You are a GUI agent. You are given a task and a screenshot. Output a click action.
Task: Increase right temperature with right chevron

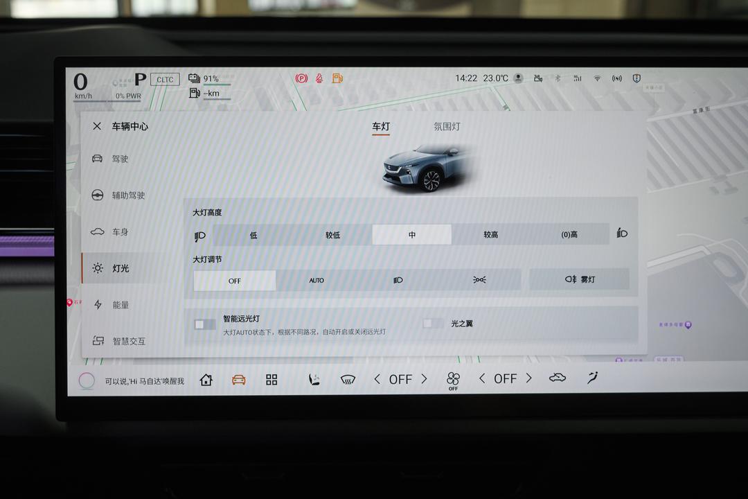coord(528,378)
